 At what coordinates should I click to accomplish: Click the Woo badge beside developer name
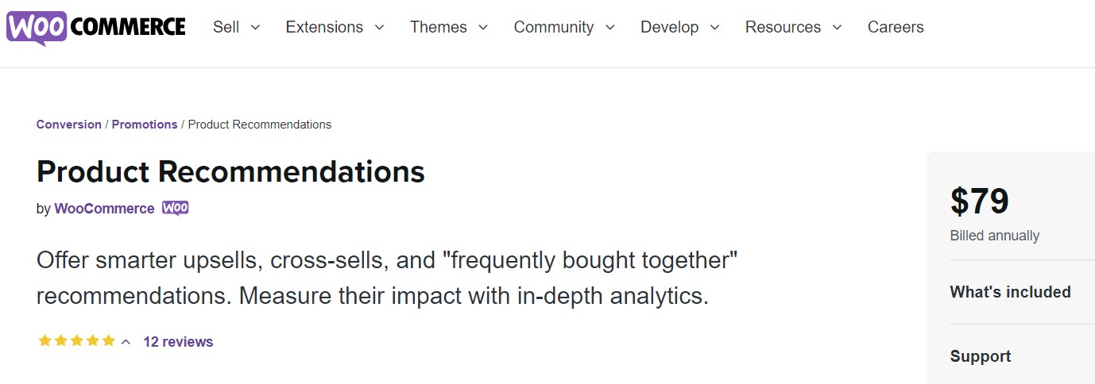(x=176, y=208)
